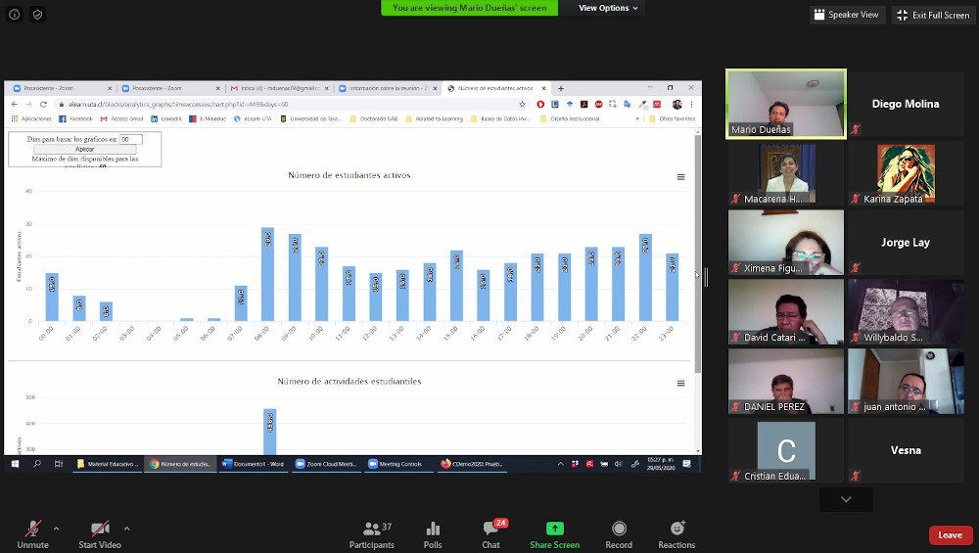Viewport: 979px width, 553px height.
Task: Open the Polls icon
Action: (433, 534)
